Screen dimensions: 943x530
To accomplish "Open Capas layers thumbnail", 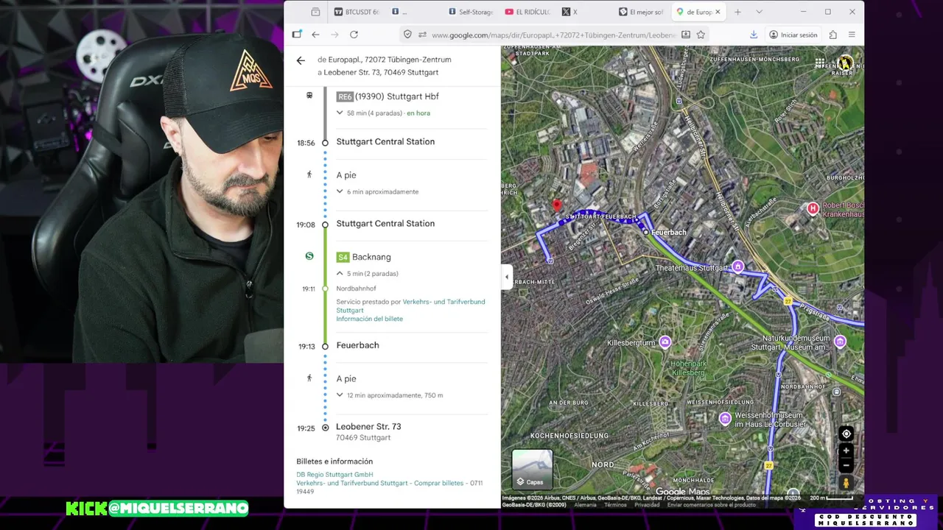I will click(x=532, y=469).
